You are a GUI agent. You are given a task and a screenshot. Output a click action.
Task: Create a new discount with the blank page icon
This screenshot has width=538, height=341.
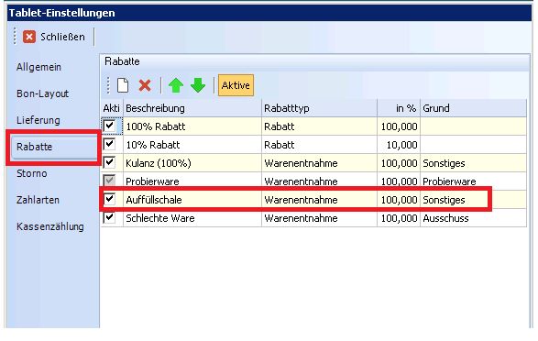pyautogui.click(x=123, y=85)
